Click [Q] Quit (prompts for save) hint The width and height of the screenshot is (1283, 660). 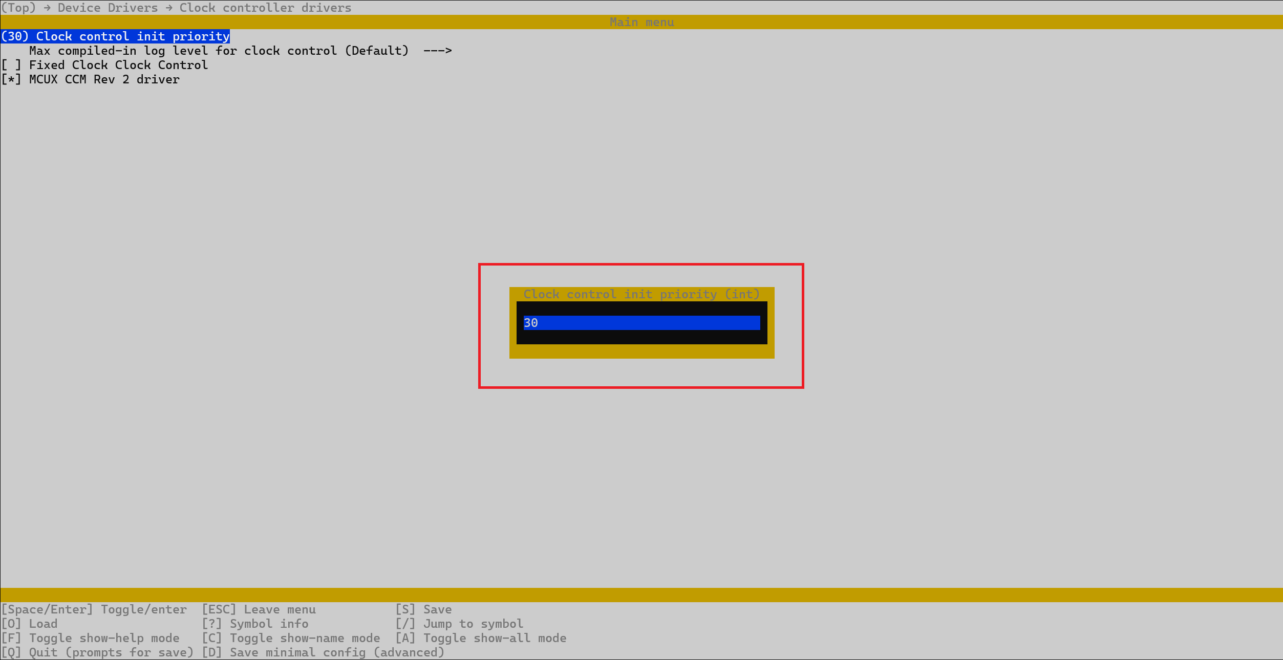click(97, 652)
